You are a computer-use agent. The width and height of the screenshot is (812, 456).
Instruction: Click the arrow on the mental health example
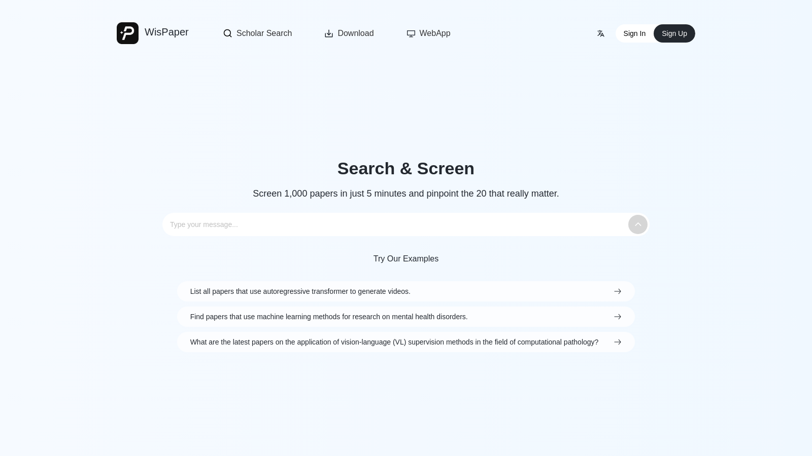617,317
